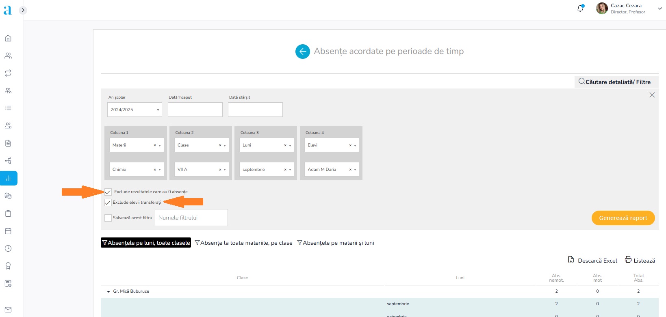Image resolution: width=666 pixels, height=317 pixels.
Task: Expand the sidebar with chevron arrow
Action: (23, 10)
